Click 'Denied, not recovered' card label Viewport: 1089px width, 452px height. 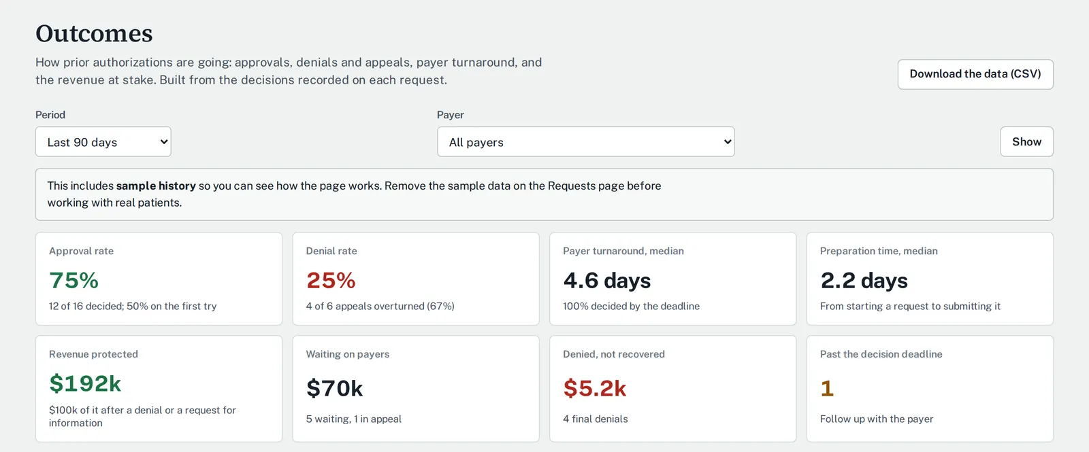pos(613,354)
